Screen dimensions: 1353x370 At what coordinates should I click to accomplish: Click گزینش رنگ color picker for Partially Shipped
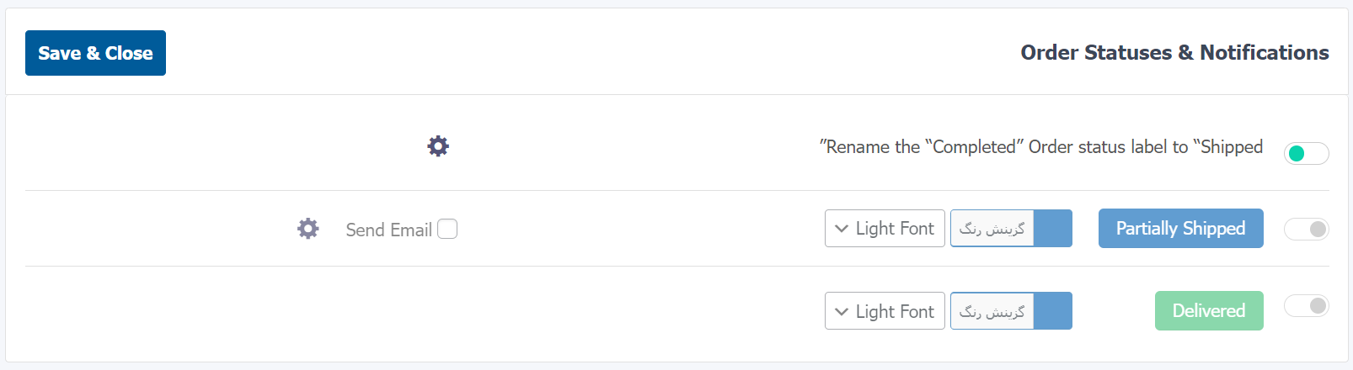pos(992,229)
